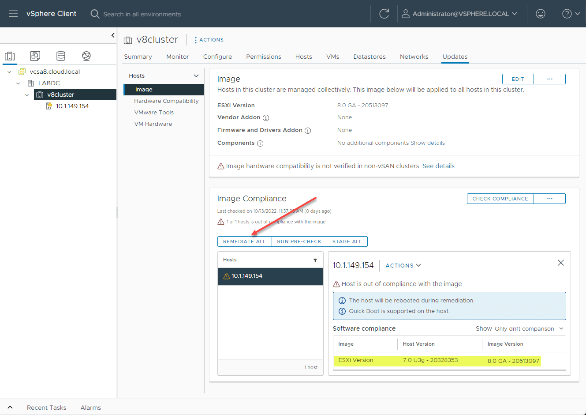Click the Vendor Addon info icon
Image resolution: width=586 pixels, height=415 pixels.
pos(266,118)
